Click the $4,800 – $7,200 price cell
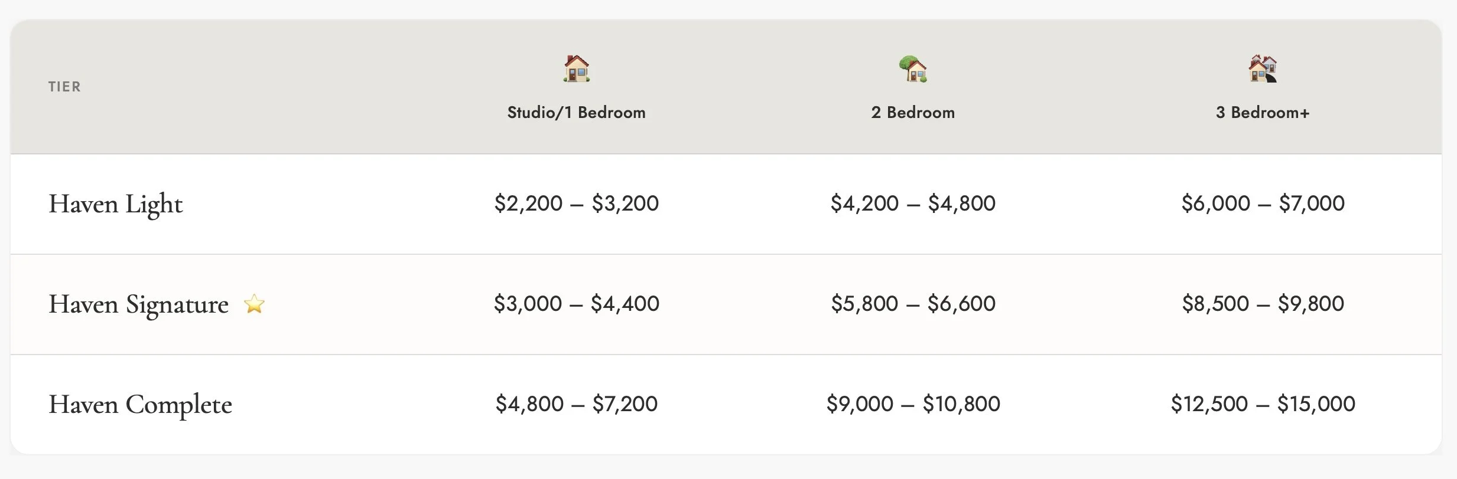 click(576, 404)
